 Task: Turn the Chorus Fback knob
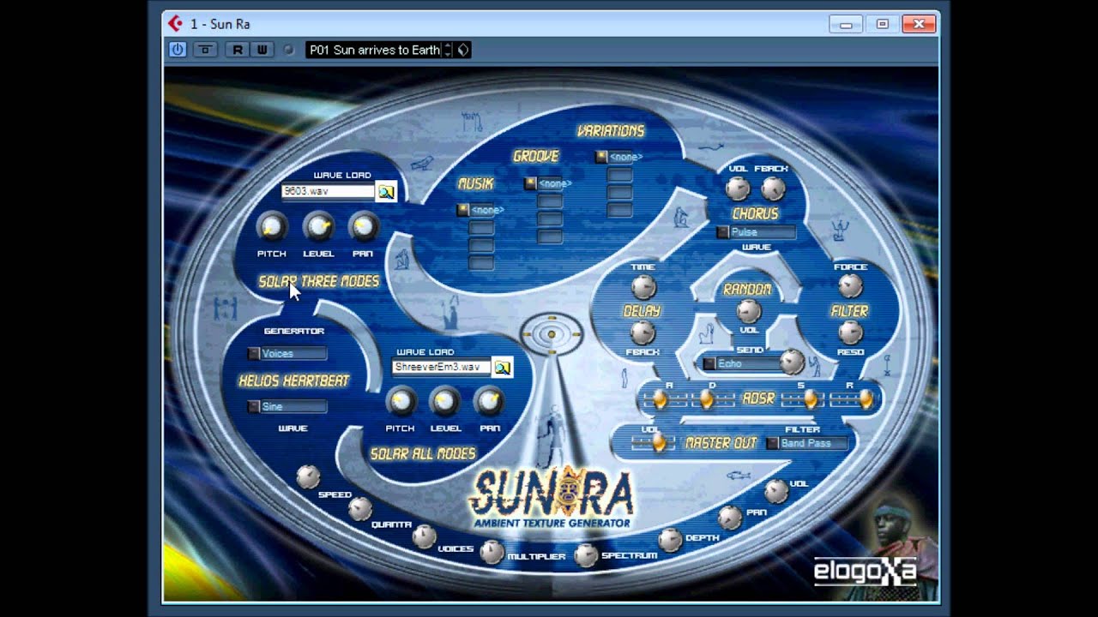(x=773, y=189)
